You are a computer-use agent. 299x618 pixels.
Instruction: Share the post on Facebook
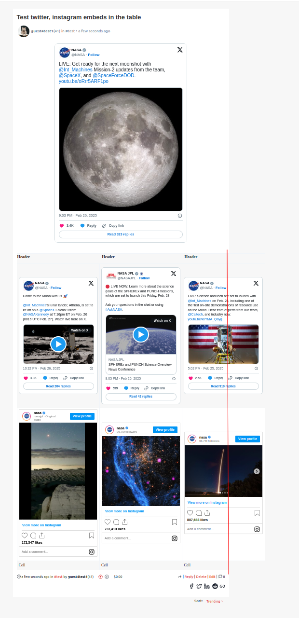(x=191, y=586)
